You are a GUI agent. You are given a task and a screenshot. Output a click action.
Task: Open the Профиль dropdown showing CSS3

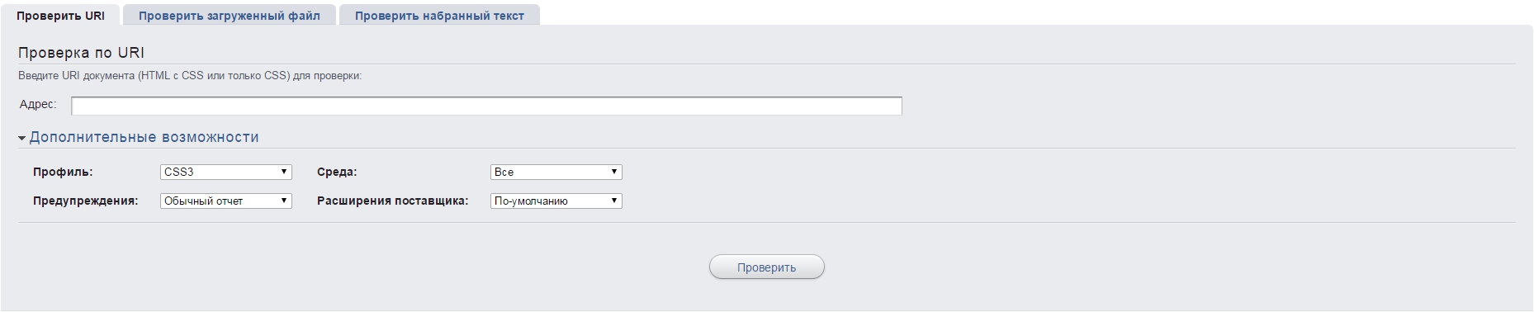coord(225,172)
